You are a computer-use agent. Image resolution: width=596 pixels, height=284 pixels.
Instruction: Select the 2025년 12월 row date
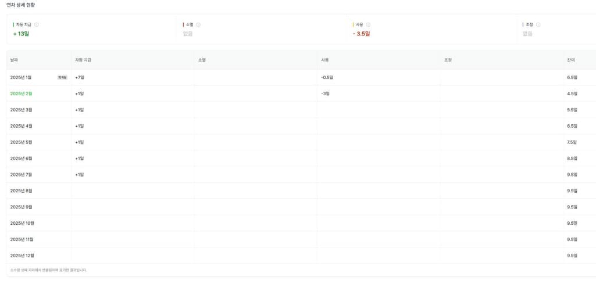click(22, 256)
